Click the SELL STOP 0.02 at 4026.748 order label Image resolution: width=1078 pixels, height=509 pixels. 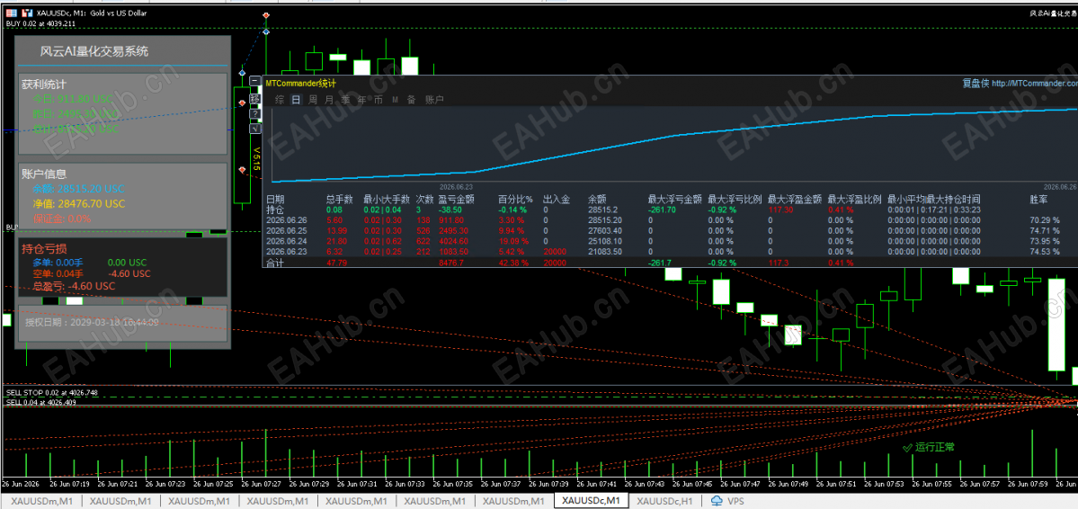coord(51,393)
